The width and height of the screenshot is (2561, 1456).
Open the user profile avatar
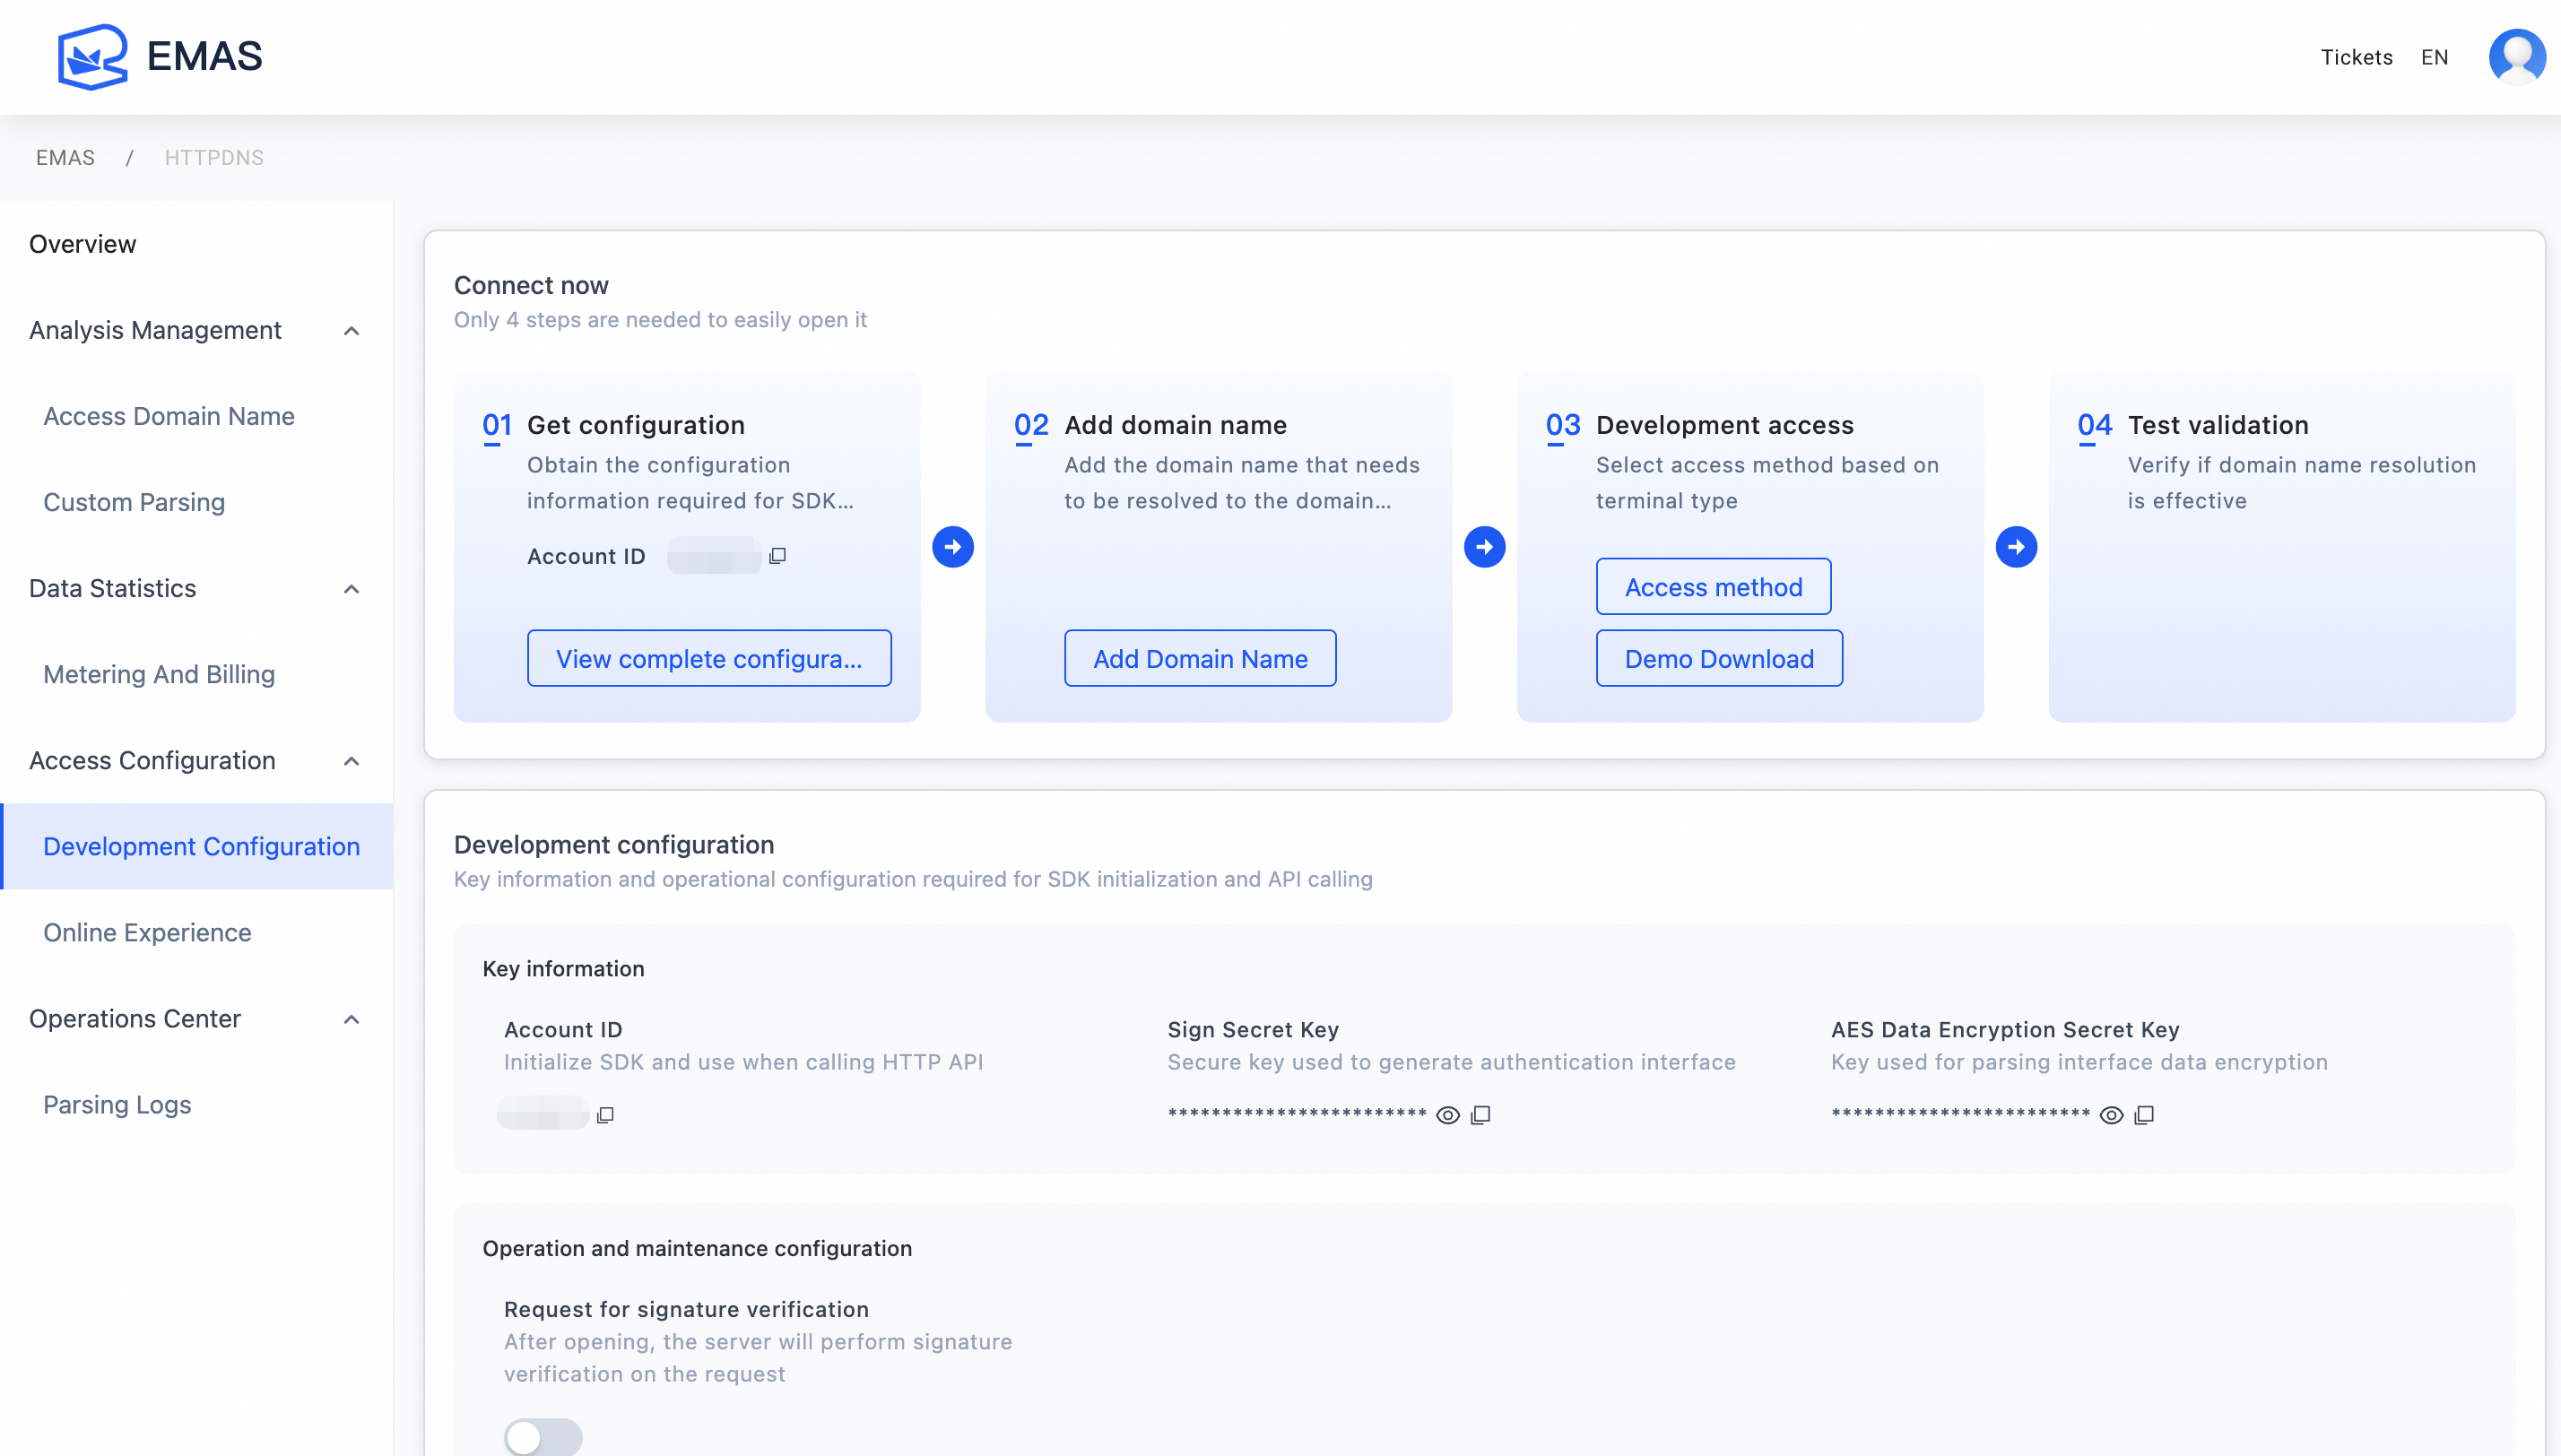coord(2516,57)
